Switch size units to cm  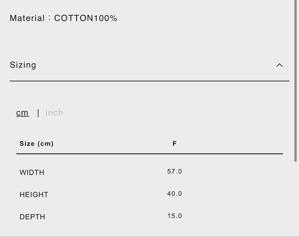(x=22, y=113)
